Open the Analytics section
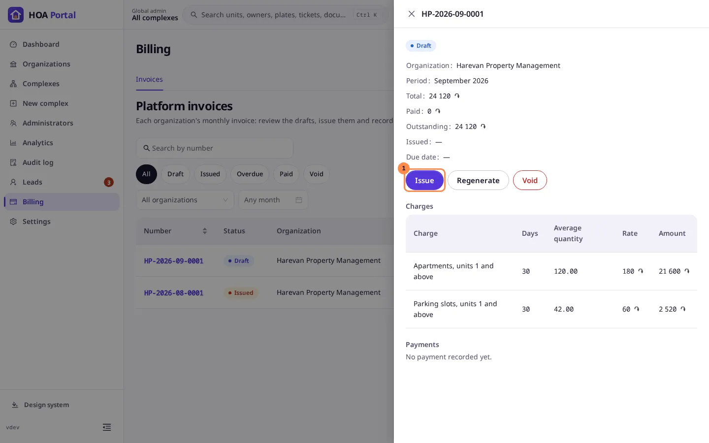 click(62, 143)
